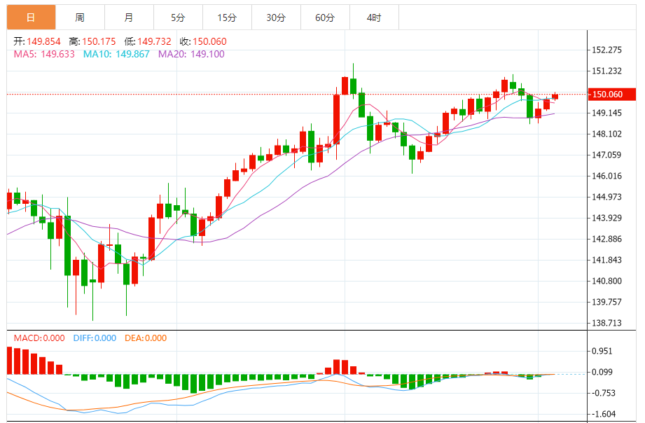The height and width of the screenshot is (423, 645).
Task: Click the MACD:0.000 indicator label
Action: 39,338
